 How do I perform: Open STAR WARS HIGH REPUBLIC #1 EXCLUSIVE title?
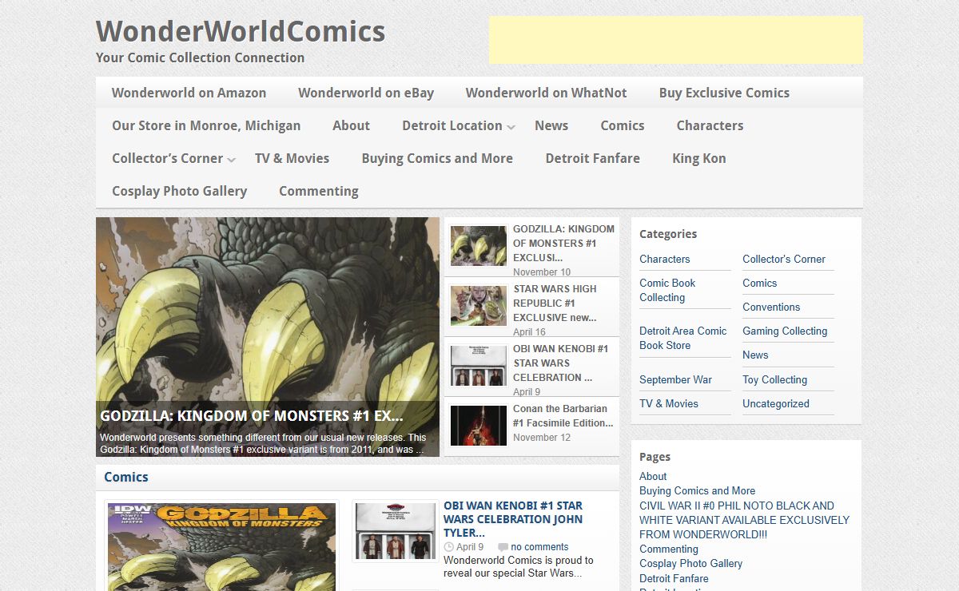[555, 303]
